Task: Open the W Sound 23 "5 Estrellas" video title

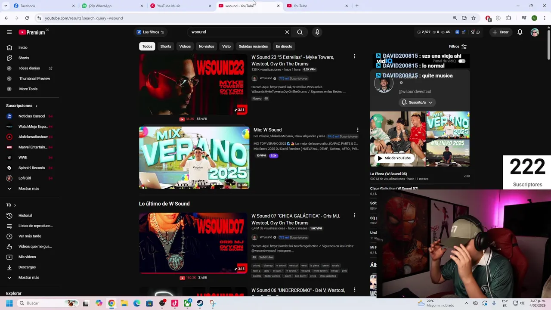Action: tap(293, 60)
